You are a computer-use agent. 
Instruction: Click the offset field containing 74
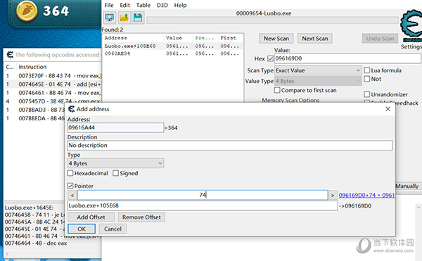pos(203,195)
